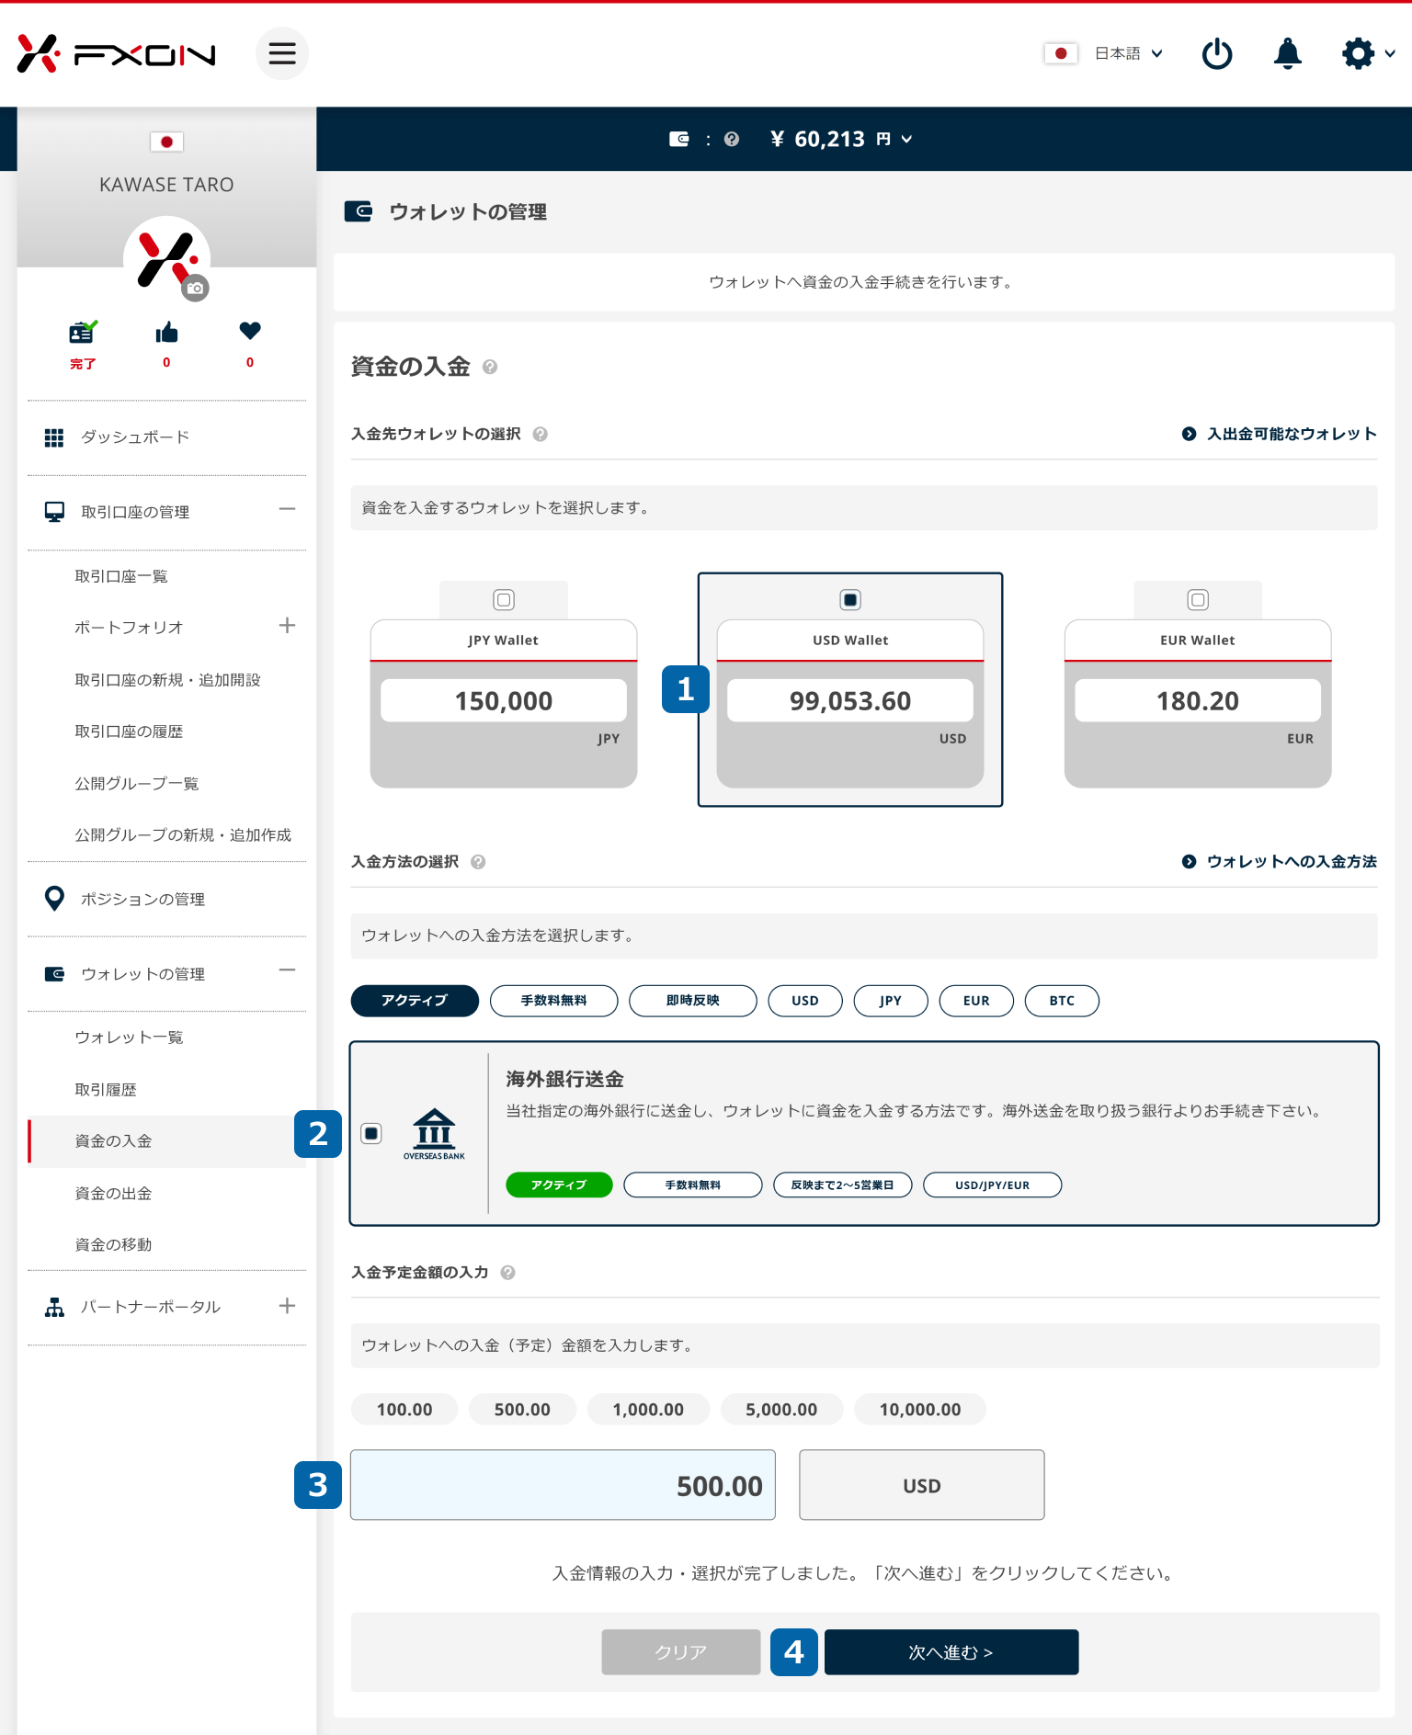Click the help icon in balance bar
The height and width of the screenshot is (1735, 1412).
point(732,139)
